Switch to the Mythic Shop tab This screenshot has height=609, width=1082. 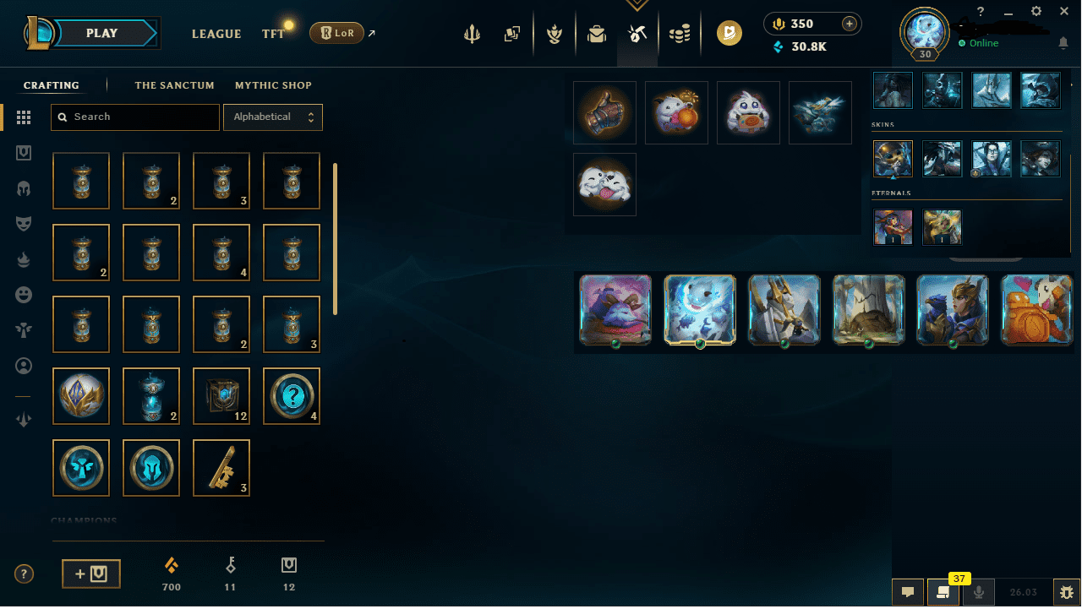point(273,85)
